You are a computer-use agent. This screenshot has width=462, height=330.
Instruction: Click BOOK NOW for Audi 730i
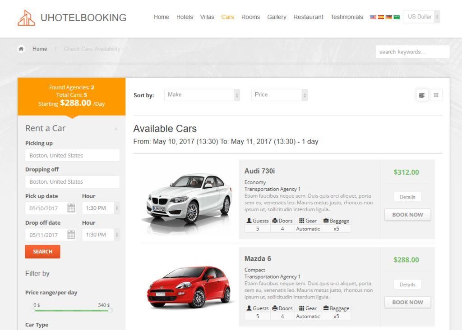pyautogui.click(x=407, y=215)
